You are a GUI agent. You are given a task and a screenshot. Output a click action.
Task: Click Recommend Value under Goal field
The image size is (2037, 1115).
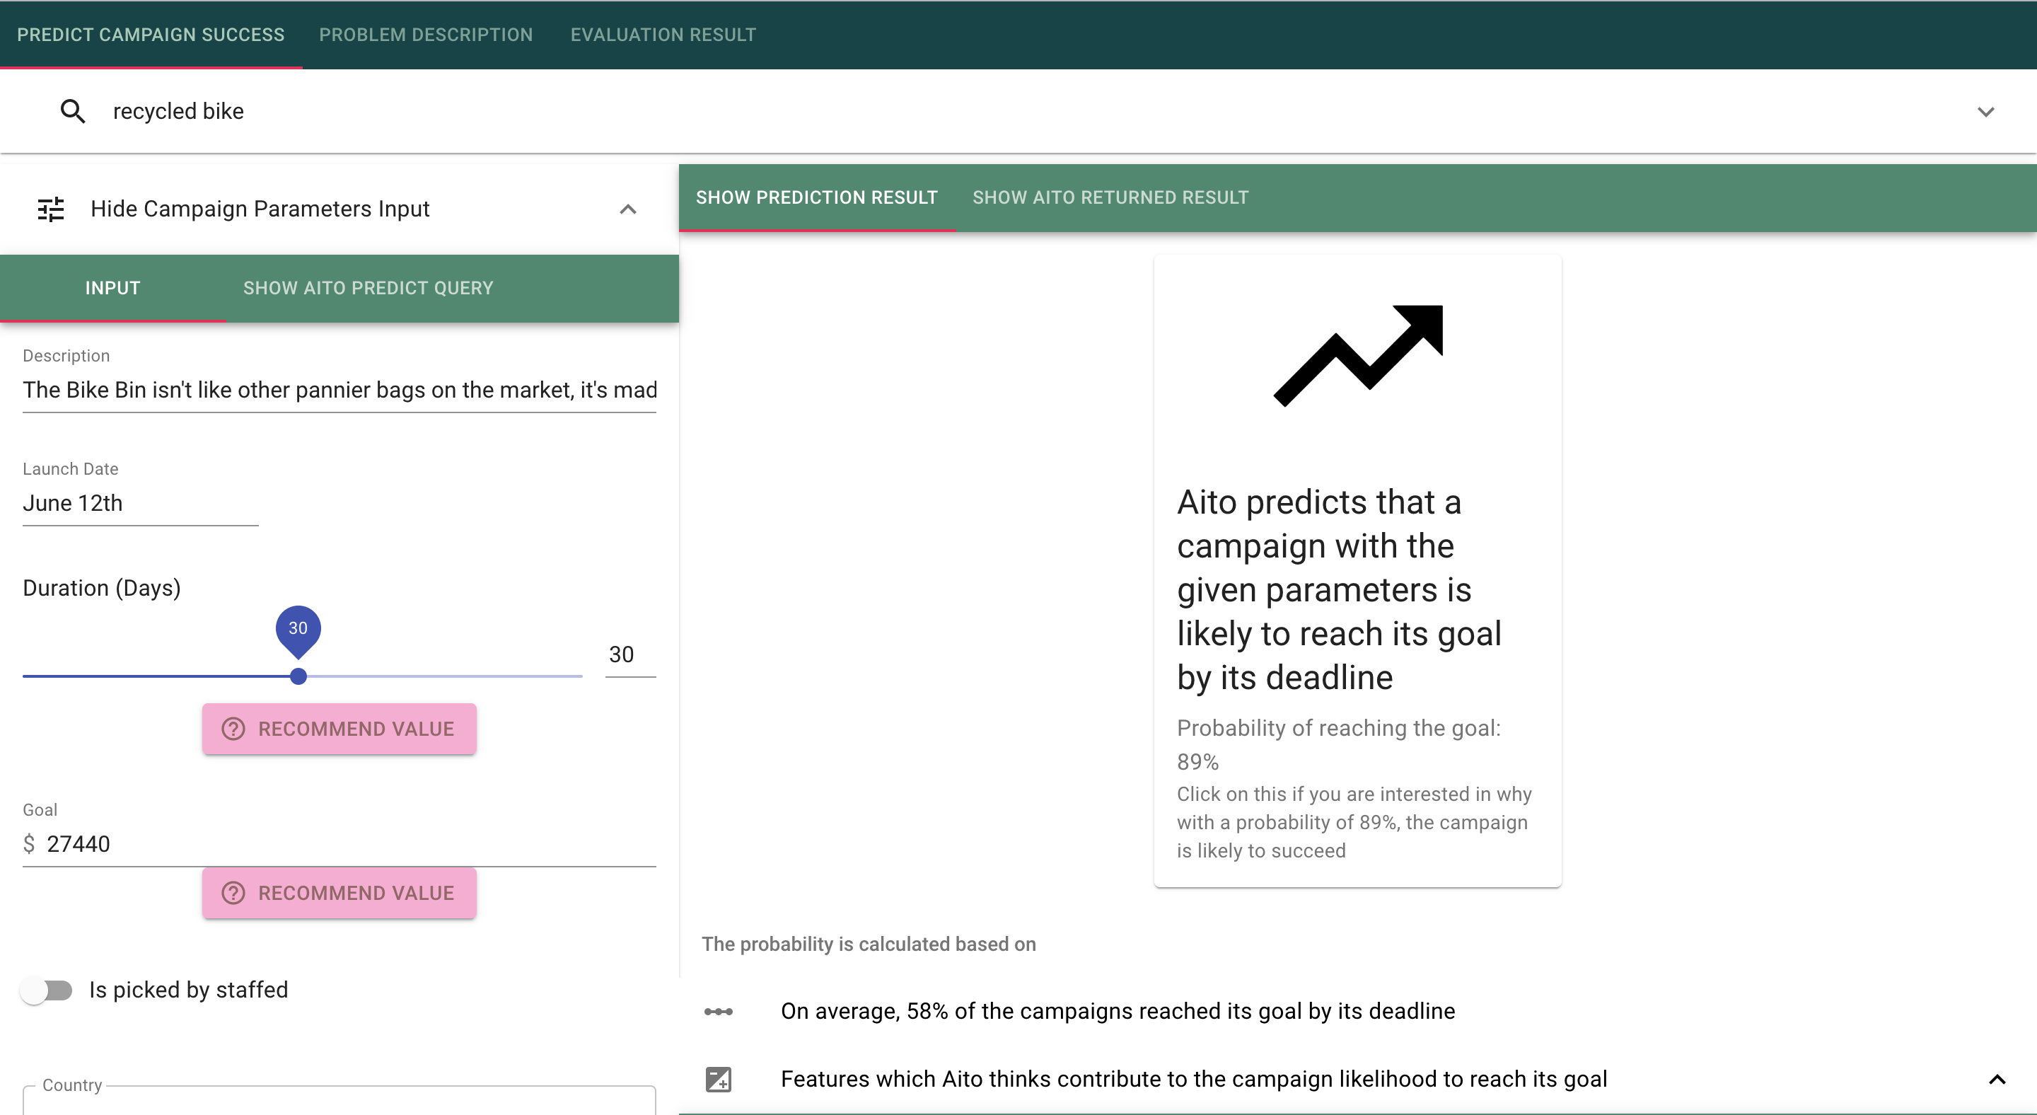[x=339, y=894]
